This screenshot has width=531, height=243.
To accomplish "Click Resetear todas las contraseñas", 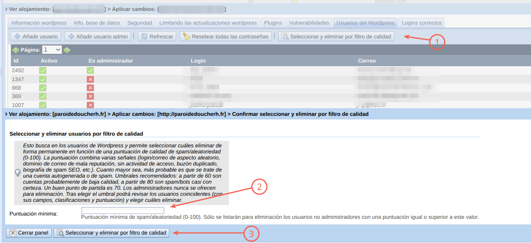I will click(x=226, y=36).
